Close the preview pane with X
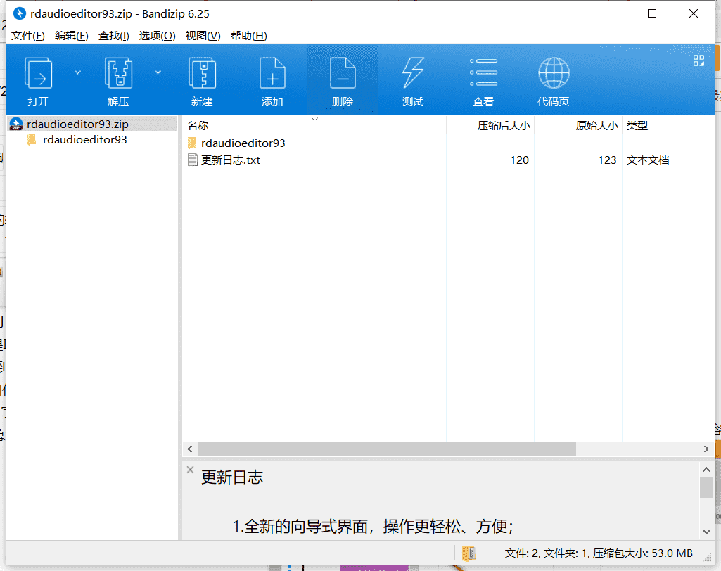 click(191, 470)
